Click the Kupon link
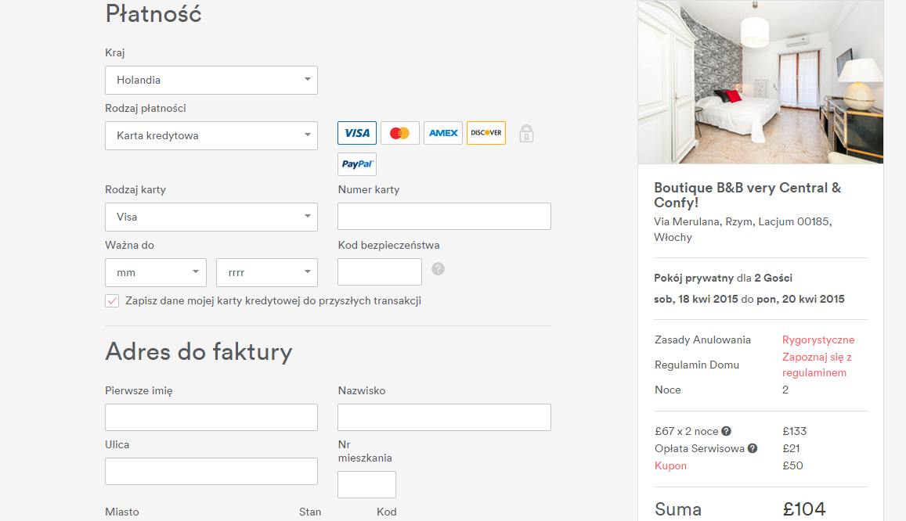The height and width of the screenshot is (521, 906). (x=670, y=465)
